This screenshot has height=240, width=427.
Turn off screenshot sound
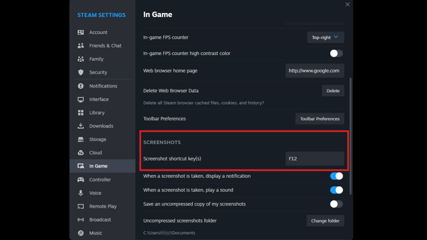pos(336,190)
